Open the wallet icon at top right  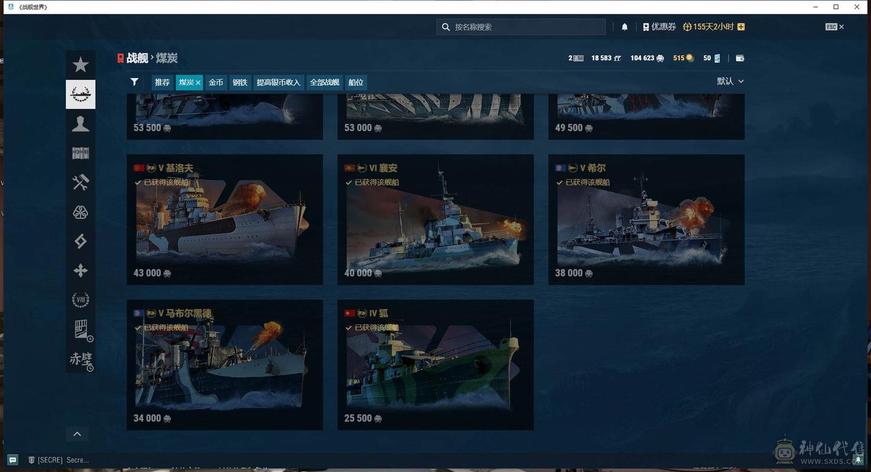coord(740,58)
